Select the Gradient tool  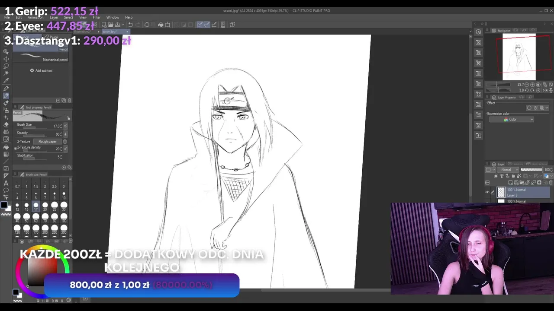pyautogui.click(x=6, y=154)
